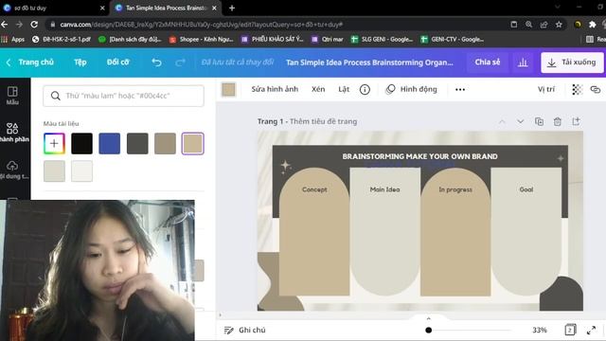Click the 33% zoom percentage
The height and width of the screenshot is (341, 606).
coord(540,331)
